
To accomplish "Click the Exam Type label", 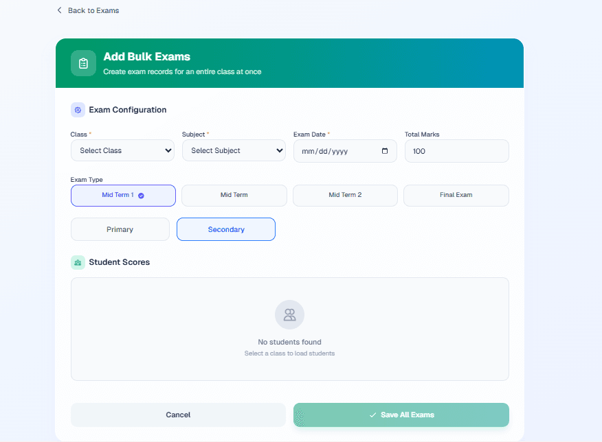I will point(87,180).
